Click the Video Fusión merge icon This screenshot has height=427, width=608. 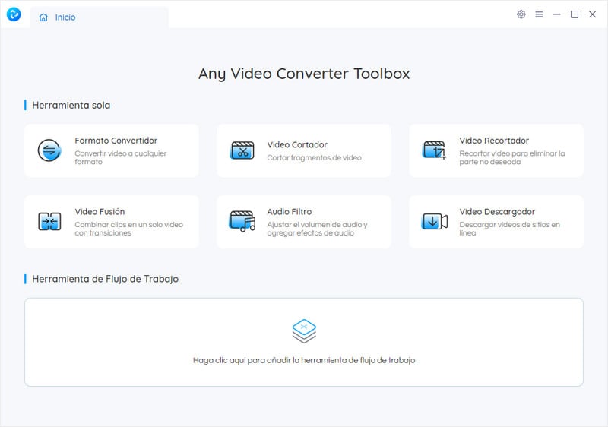[49, 222]
